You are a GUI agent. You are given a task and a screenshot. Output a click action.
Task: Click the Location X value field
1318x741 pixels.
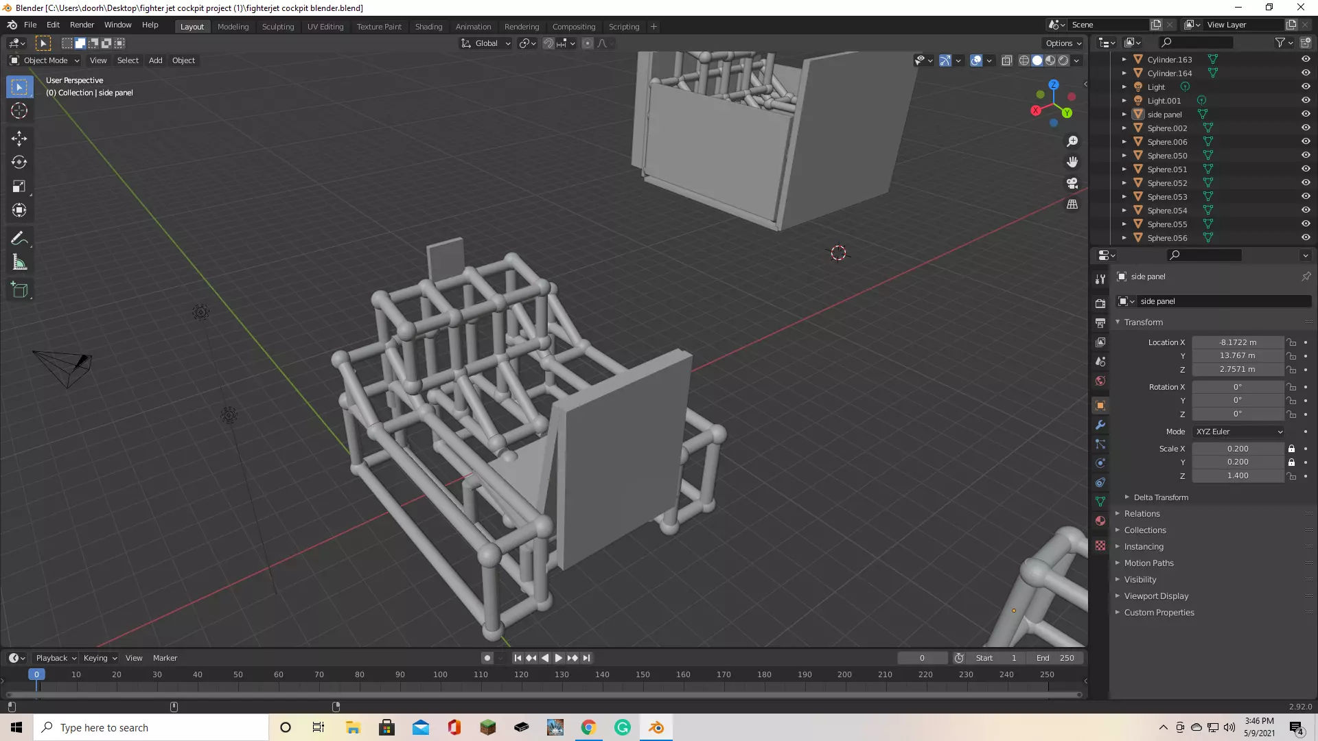point(1237,342)
